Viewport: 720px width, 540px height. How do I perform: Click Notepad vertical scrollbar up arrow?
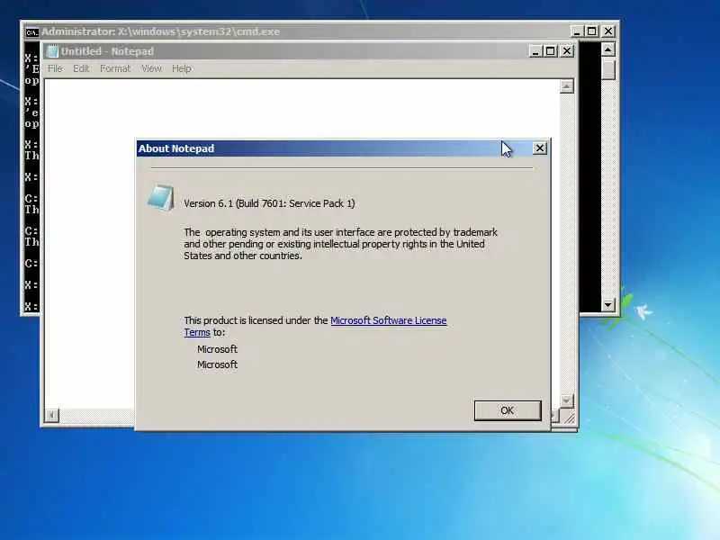point(567,86)
